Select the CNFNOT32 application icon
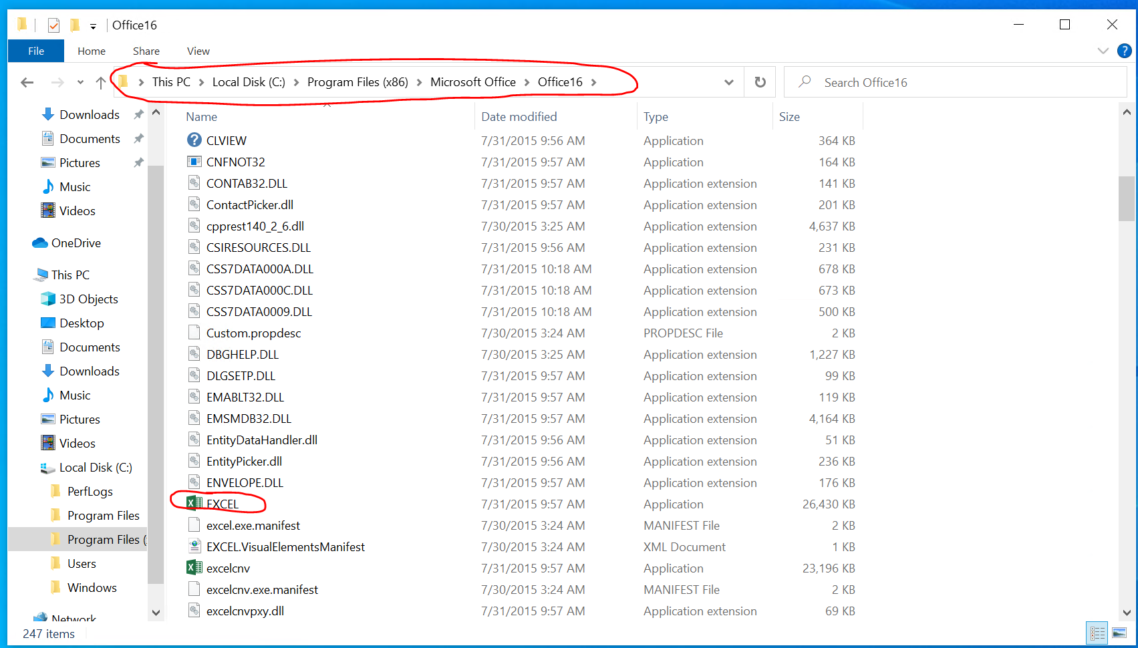The image size is (1138, 648). pos(194,162)
